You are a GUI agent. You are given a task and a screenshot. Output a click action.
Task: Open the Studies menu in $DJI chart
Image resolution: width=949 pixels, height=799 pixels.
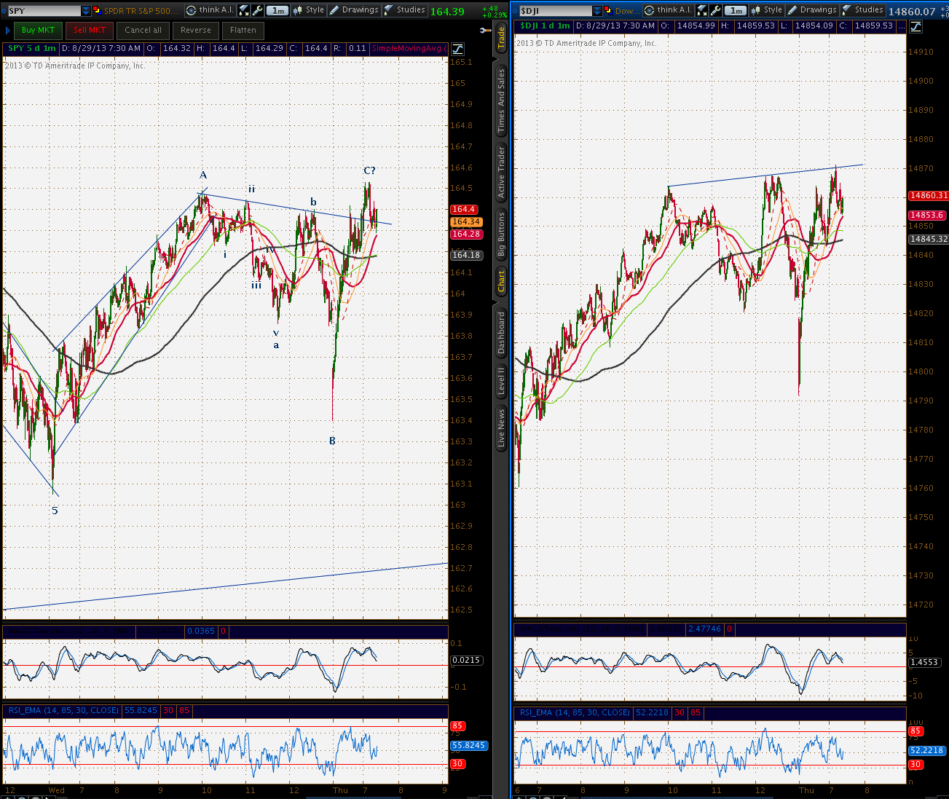pyautogui.click(x=863, y=10)
